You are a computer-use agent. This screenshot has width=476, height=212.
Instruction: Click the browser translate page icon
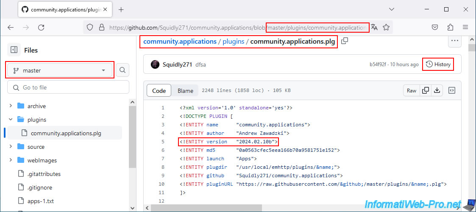(374, 27)
